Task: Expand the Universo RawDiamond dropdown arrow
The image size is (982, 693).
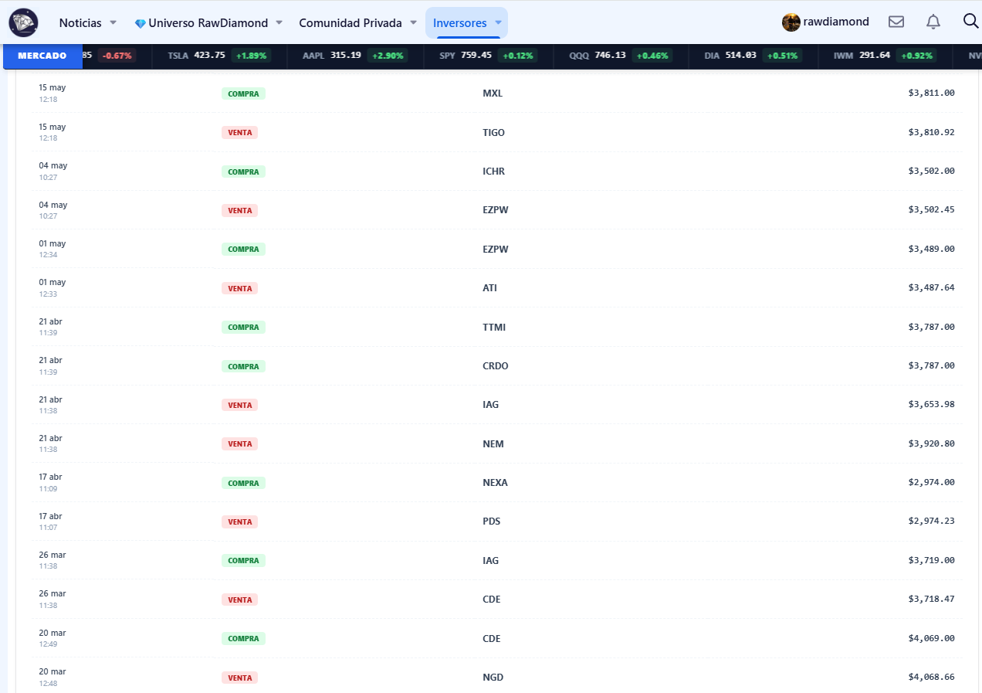Action: [x=279, y=23]
